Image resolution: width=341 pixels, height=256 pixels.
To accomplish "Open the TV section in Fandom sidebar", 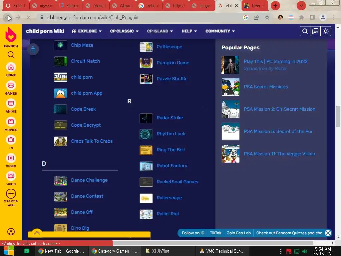I will click(x=11, y=142).
